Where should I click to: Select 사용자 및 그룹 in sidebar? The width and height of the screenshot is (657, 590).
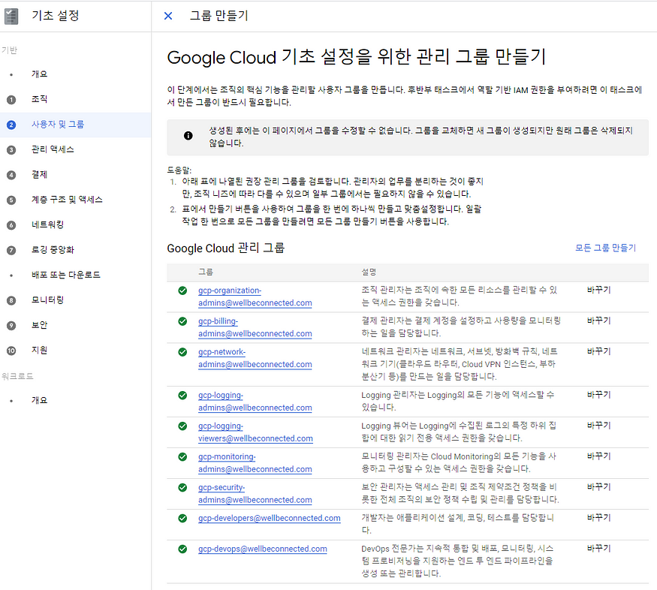(x=58, y=125)
